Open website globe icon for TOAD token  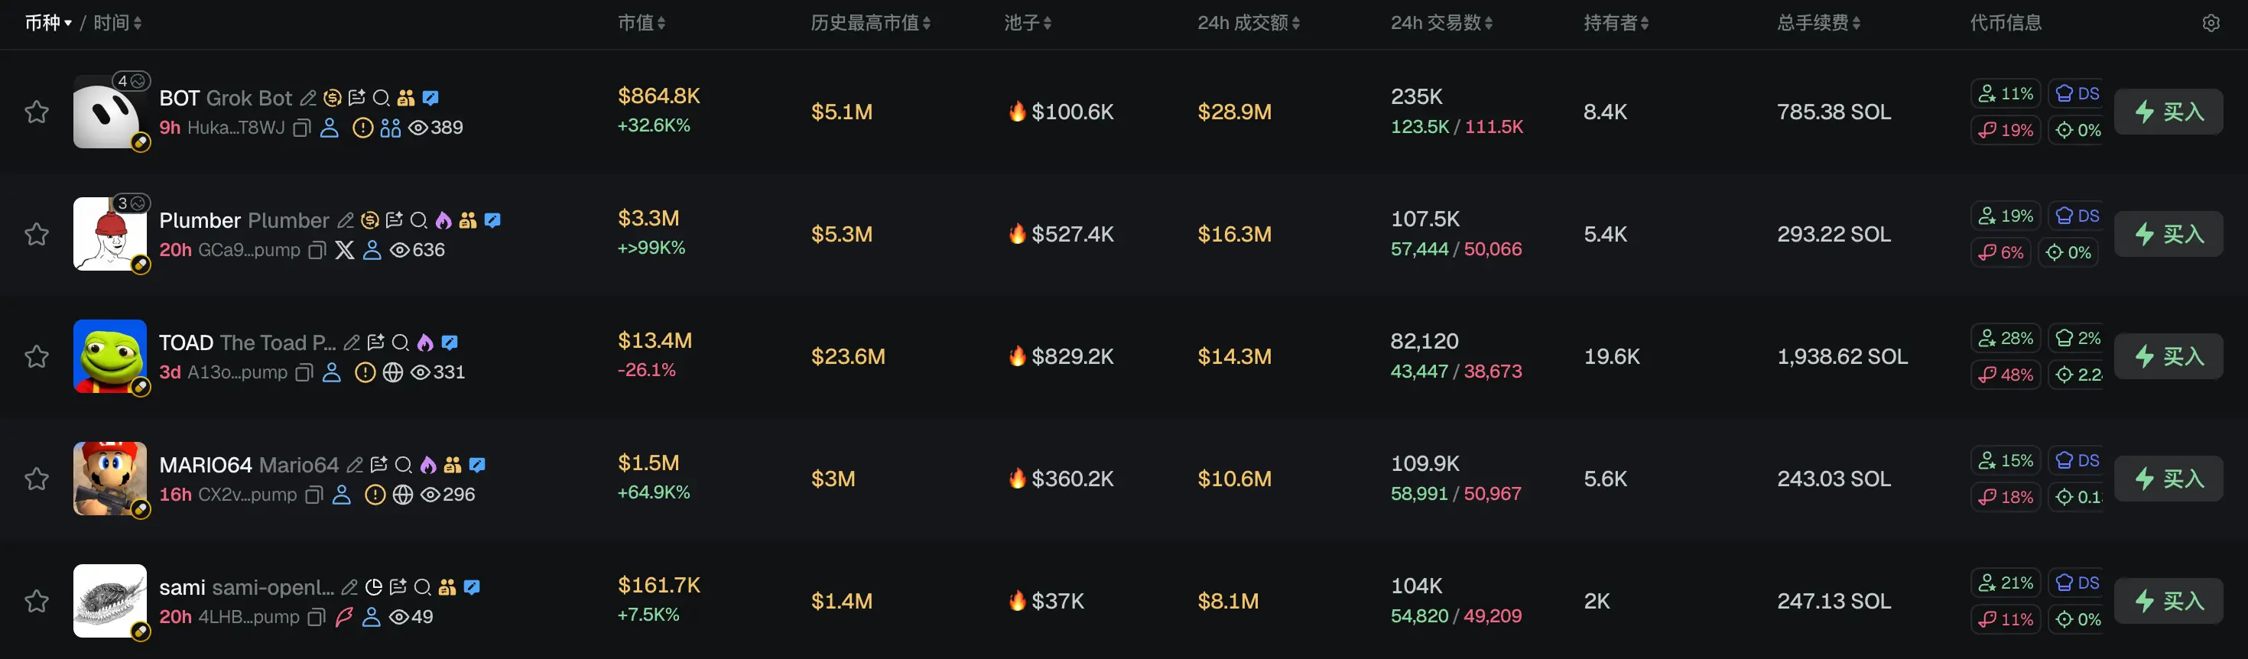tap(393, 373)
